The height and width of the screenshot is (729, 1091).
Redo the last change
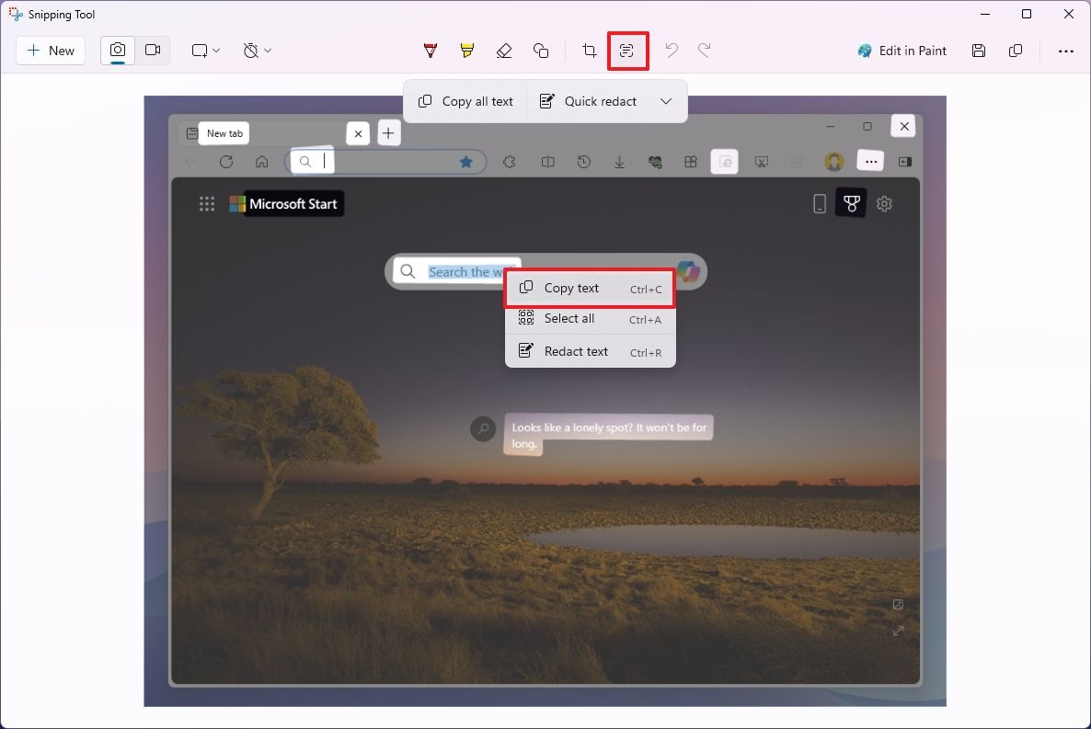tap(704, 51)
